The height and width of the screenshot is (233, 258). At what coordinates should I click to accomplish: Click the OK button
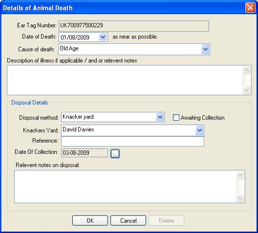coord(90,220)
